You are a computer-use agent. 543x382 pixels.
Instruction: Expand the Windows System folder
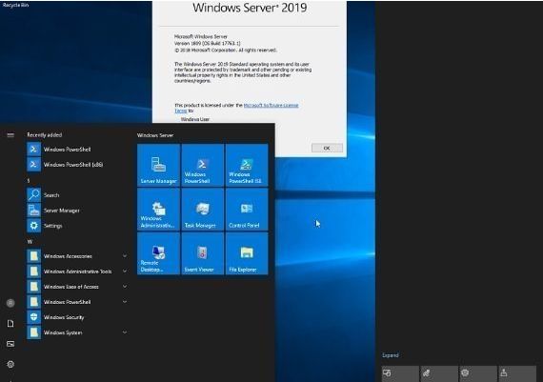77,332
